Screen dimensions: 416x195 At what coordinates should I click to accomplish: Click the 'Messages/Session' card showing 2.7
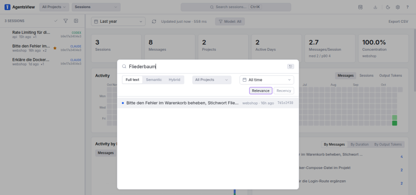(330, 48)
